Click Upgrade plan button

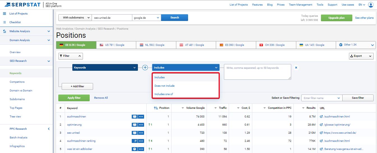tap(337, 18)
